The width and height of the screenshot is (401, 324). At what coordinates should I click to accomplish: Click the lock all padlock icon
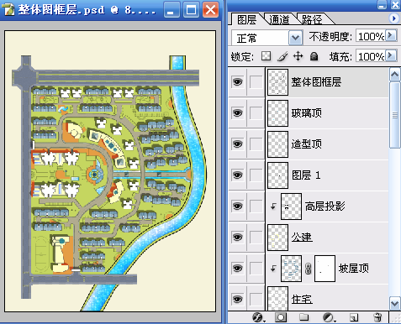coord(314,56)
